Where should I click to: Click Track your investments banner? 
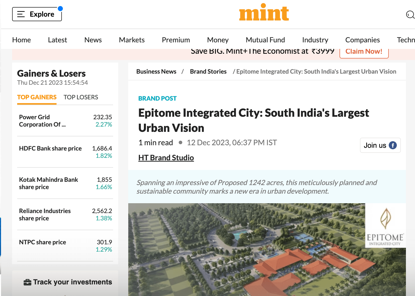65,282
